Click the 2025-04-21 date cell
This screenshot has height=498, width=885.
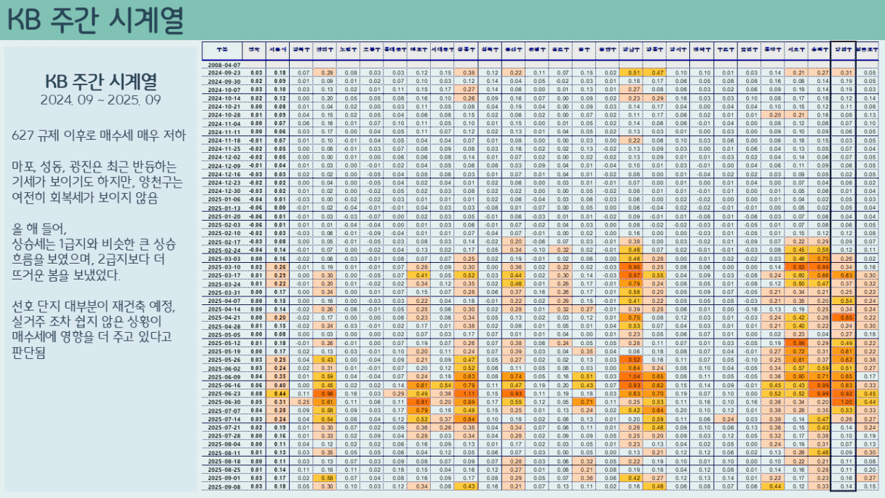click(224, 317)
